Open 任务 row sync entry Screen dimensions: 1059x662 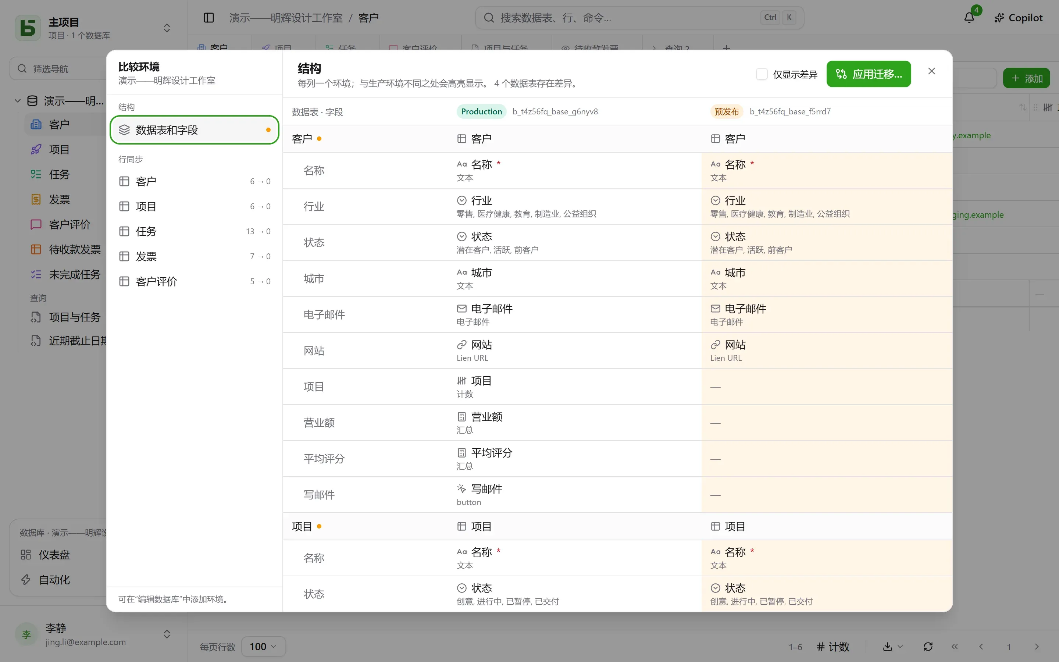click(x=194, y=231)
